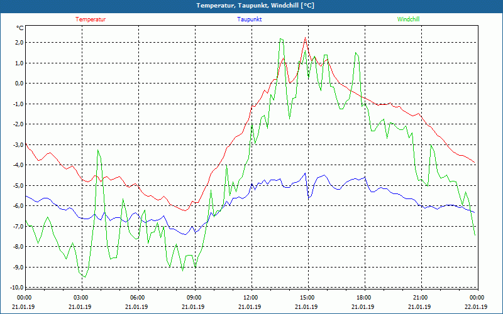This screenshot has width=503, height=314.
Task: Click the blue Taupunkt legend label
Action: [249, 19]
